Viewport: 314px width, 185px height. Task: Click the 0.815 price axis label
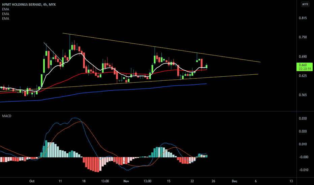303,18
